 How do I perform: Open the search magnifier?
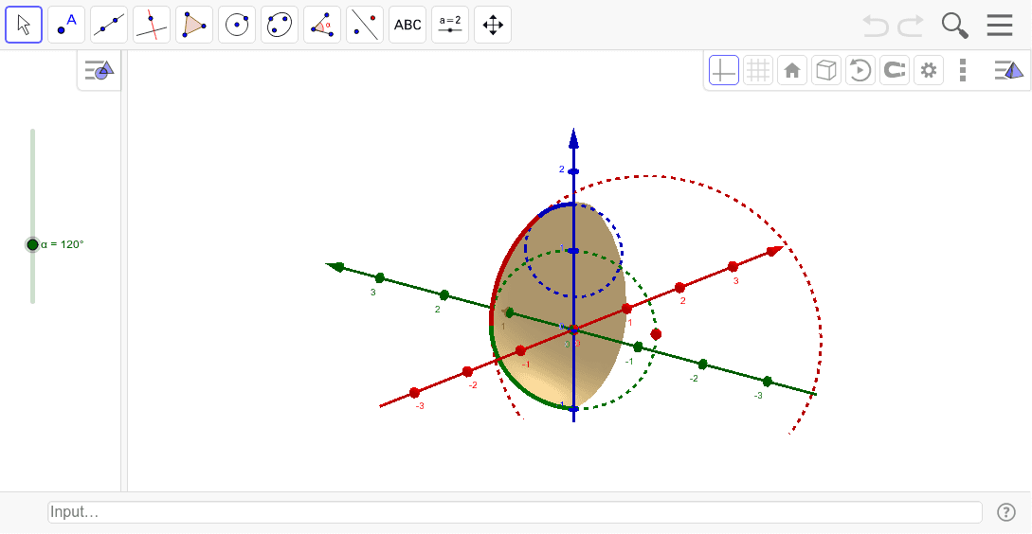[x=954, y=26]
